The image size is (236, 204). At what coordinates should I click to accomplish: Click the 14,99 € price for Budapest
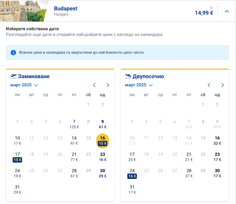coord(204,13)
